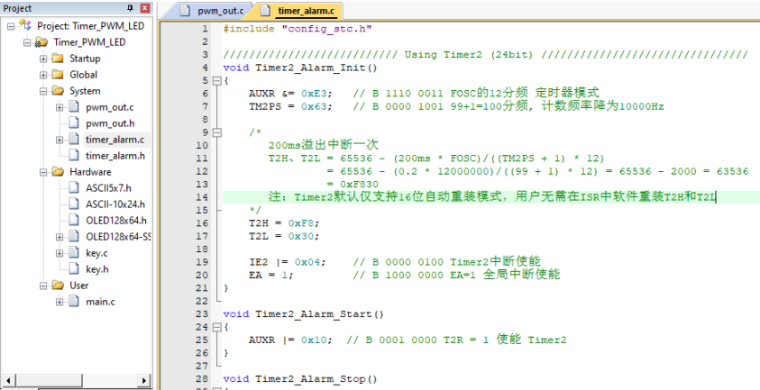Click the OLED128x64.h file icon

point(74,221)
